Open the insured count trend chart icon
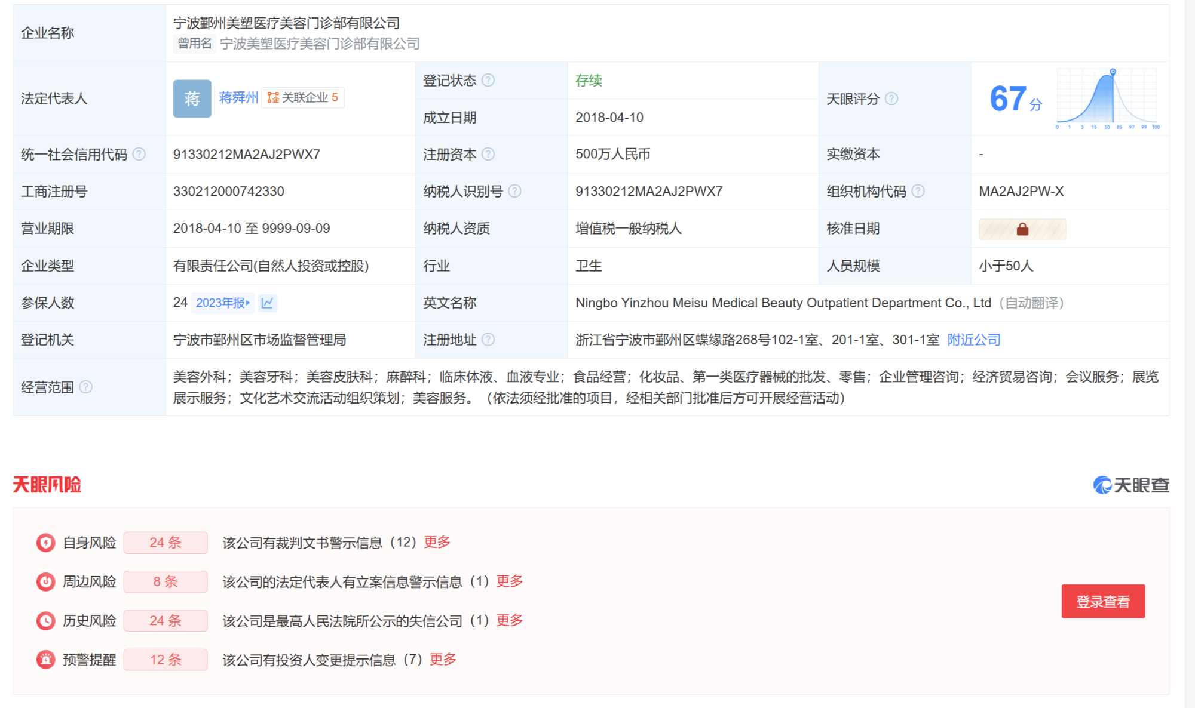This screenshot has height=708, width=1195. tap(268, 303)
